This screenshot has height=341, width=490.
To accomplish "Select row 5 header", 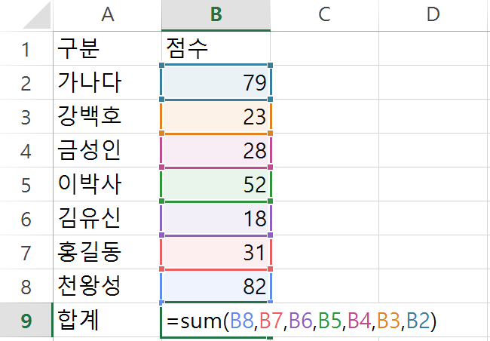I will pyautogui.click(x=26, y=185).
